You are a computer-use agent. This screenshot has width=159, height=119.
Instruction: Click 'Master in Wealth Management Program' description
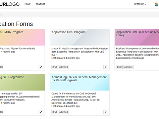tap(79, 52)
